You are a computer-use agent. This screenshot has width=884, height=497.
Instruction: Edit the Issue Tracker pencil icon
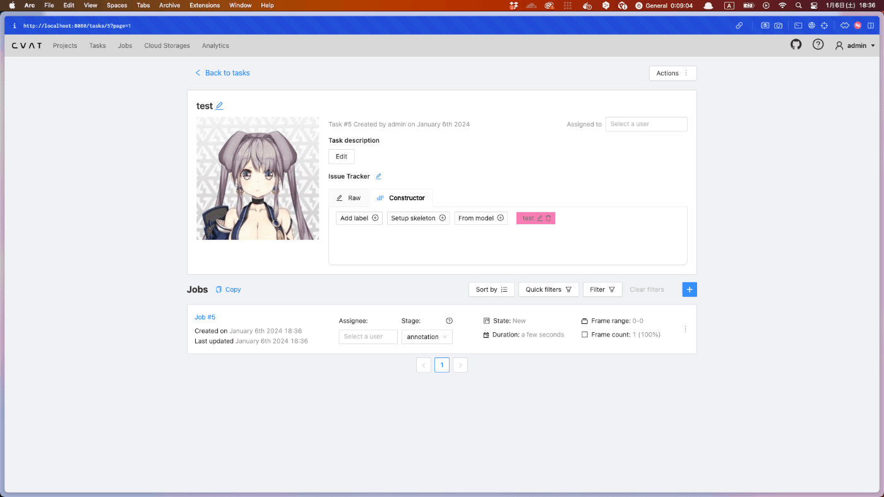coord(378,177)
